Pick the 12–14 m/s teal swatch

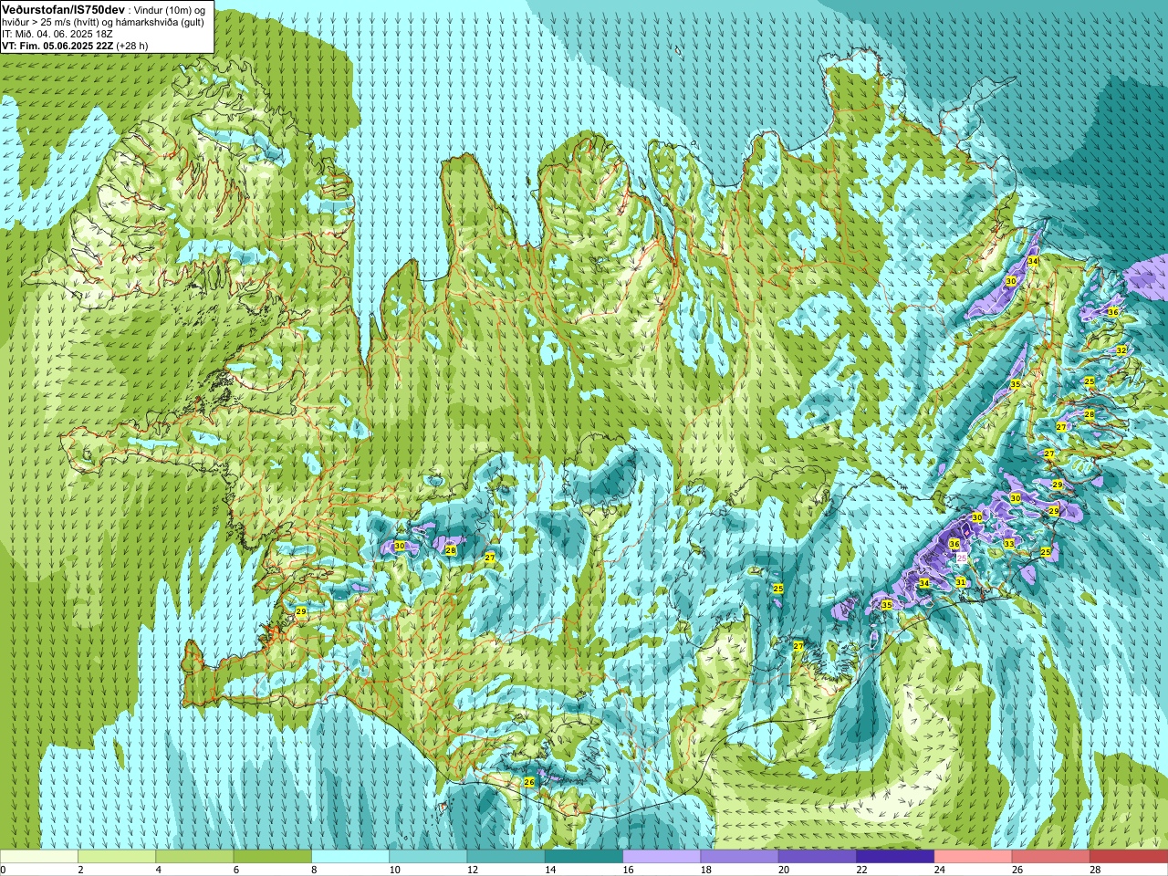pos(506,857)
